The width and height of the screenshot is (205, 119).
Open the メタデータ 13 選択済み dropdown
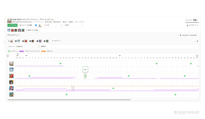(25, 47)
